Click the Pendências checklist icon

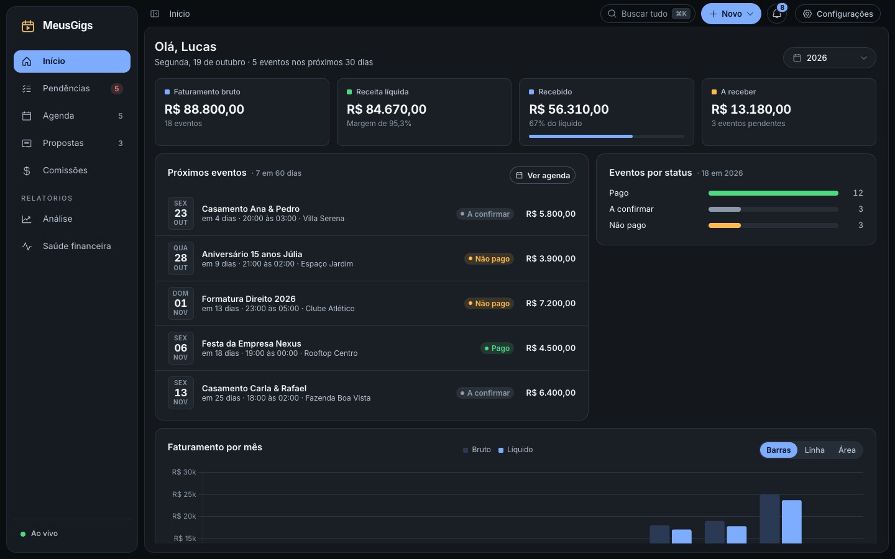tap(27, 89)
